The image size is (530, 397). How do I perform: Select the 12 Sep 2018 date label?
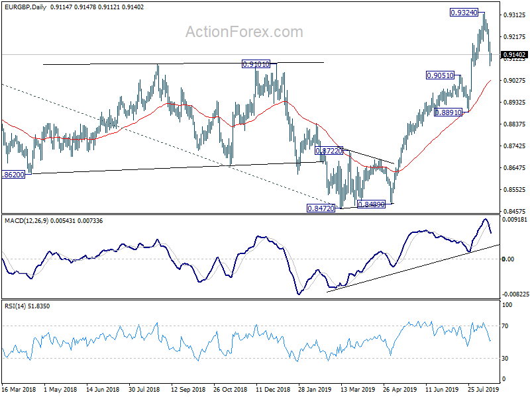[188, 390]
